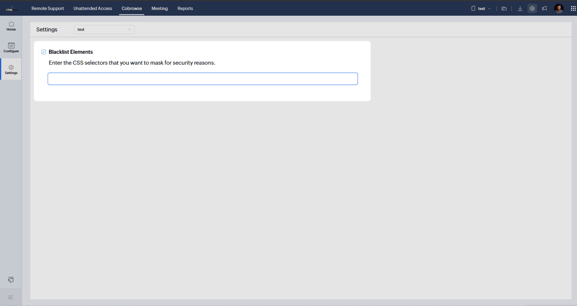Click the CSS selectors description text
This screenshot has height=306, width=577.
pos(132,63)
